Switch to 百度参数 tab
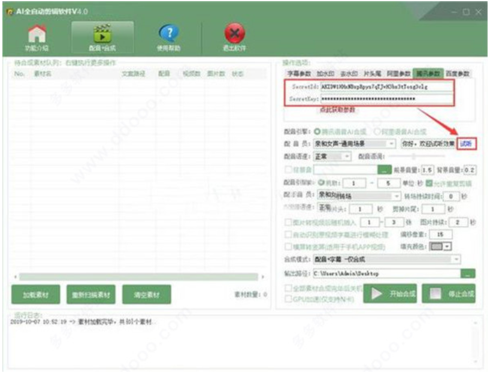This screenshot has width=490, height=373. click(458, 74)
